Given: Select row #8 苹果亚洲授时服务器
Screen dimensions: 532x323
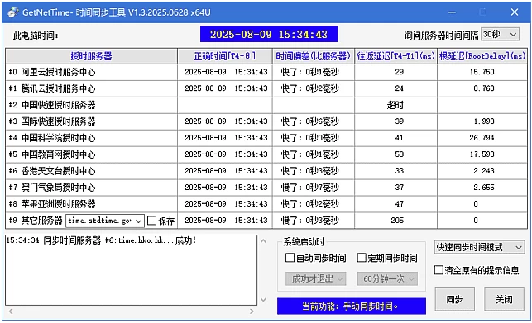Looking at the screenshot, I should [266, 204].
